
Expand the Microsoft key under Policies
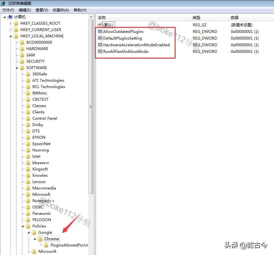(x=29, y=252)
